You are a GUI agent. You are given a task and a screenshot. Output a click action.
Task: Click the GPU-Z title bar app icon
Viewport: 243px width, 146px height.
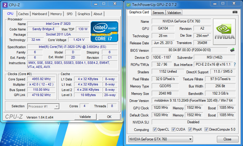click(x=128, y=4)
